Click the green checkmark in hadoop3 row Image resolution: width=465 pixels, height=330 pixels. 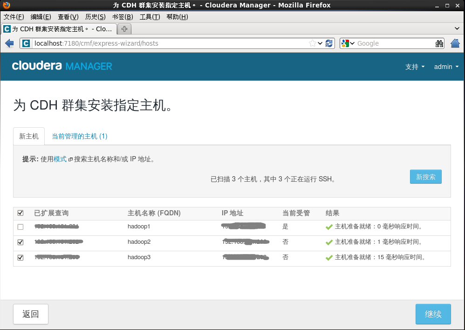click(329, 258)
